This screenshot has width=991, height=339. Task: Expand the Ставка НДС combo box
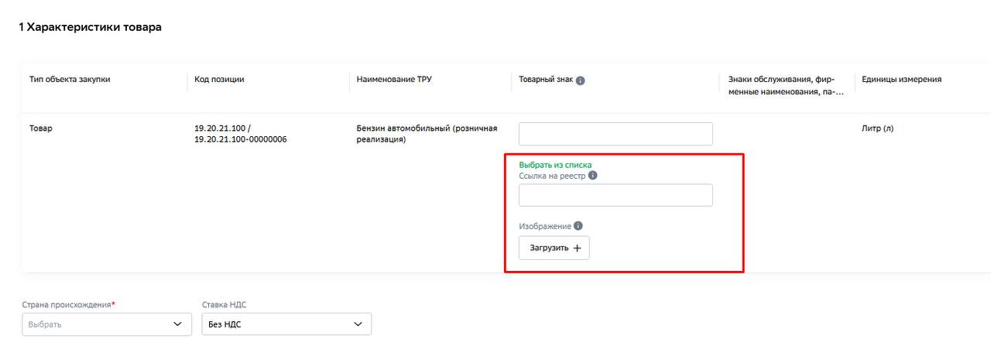click(x=286, y=324)
